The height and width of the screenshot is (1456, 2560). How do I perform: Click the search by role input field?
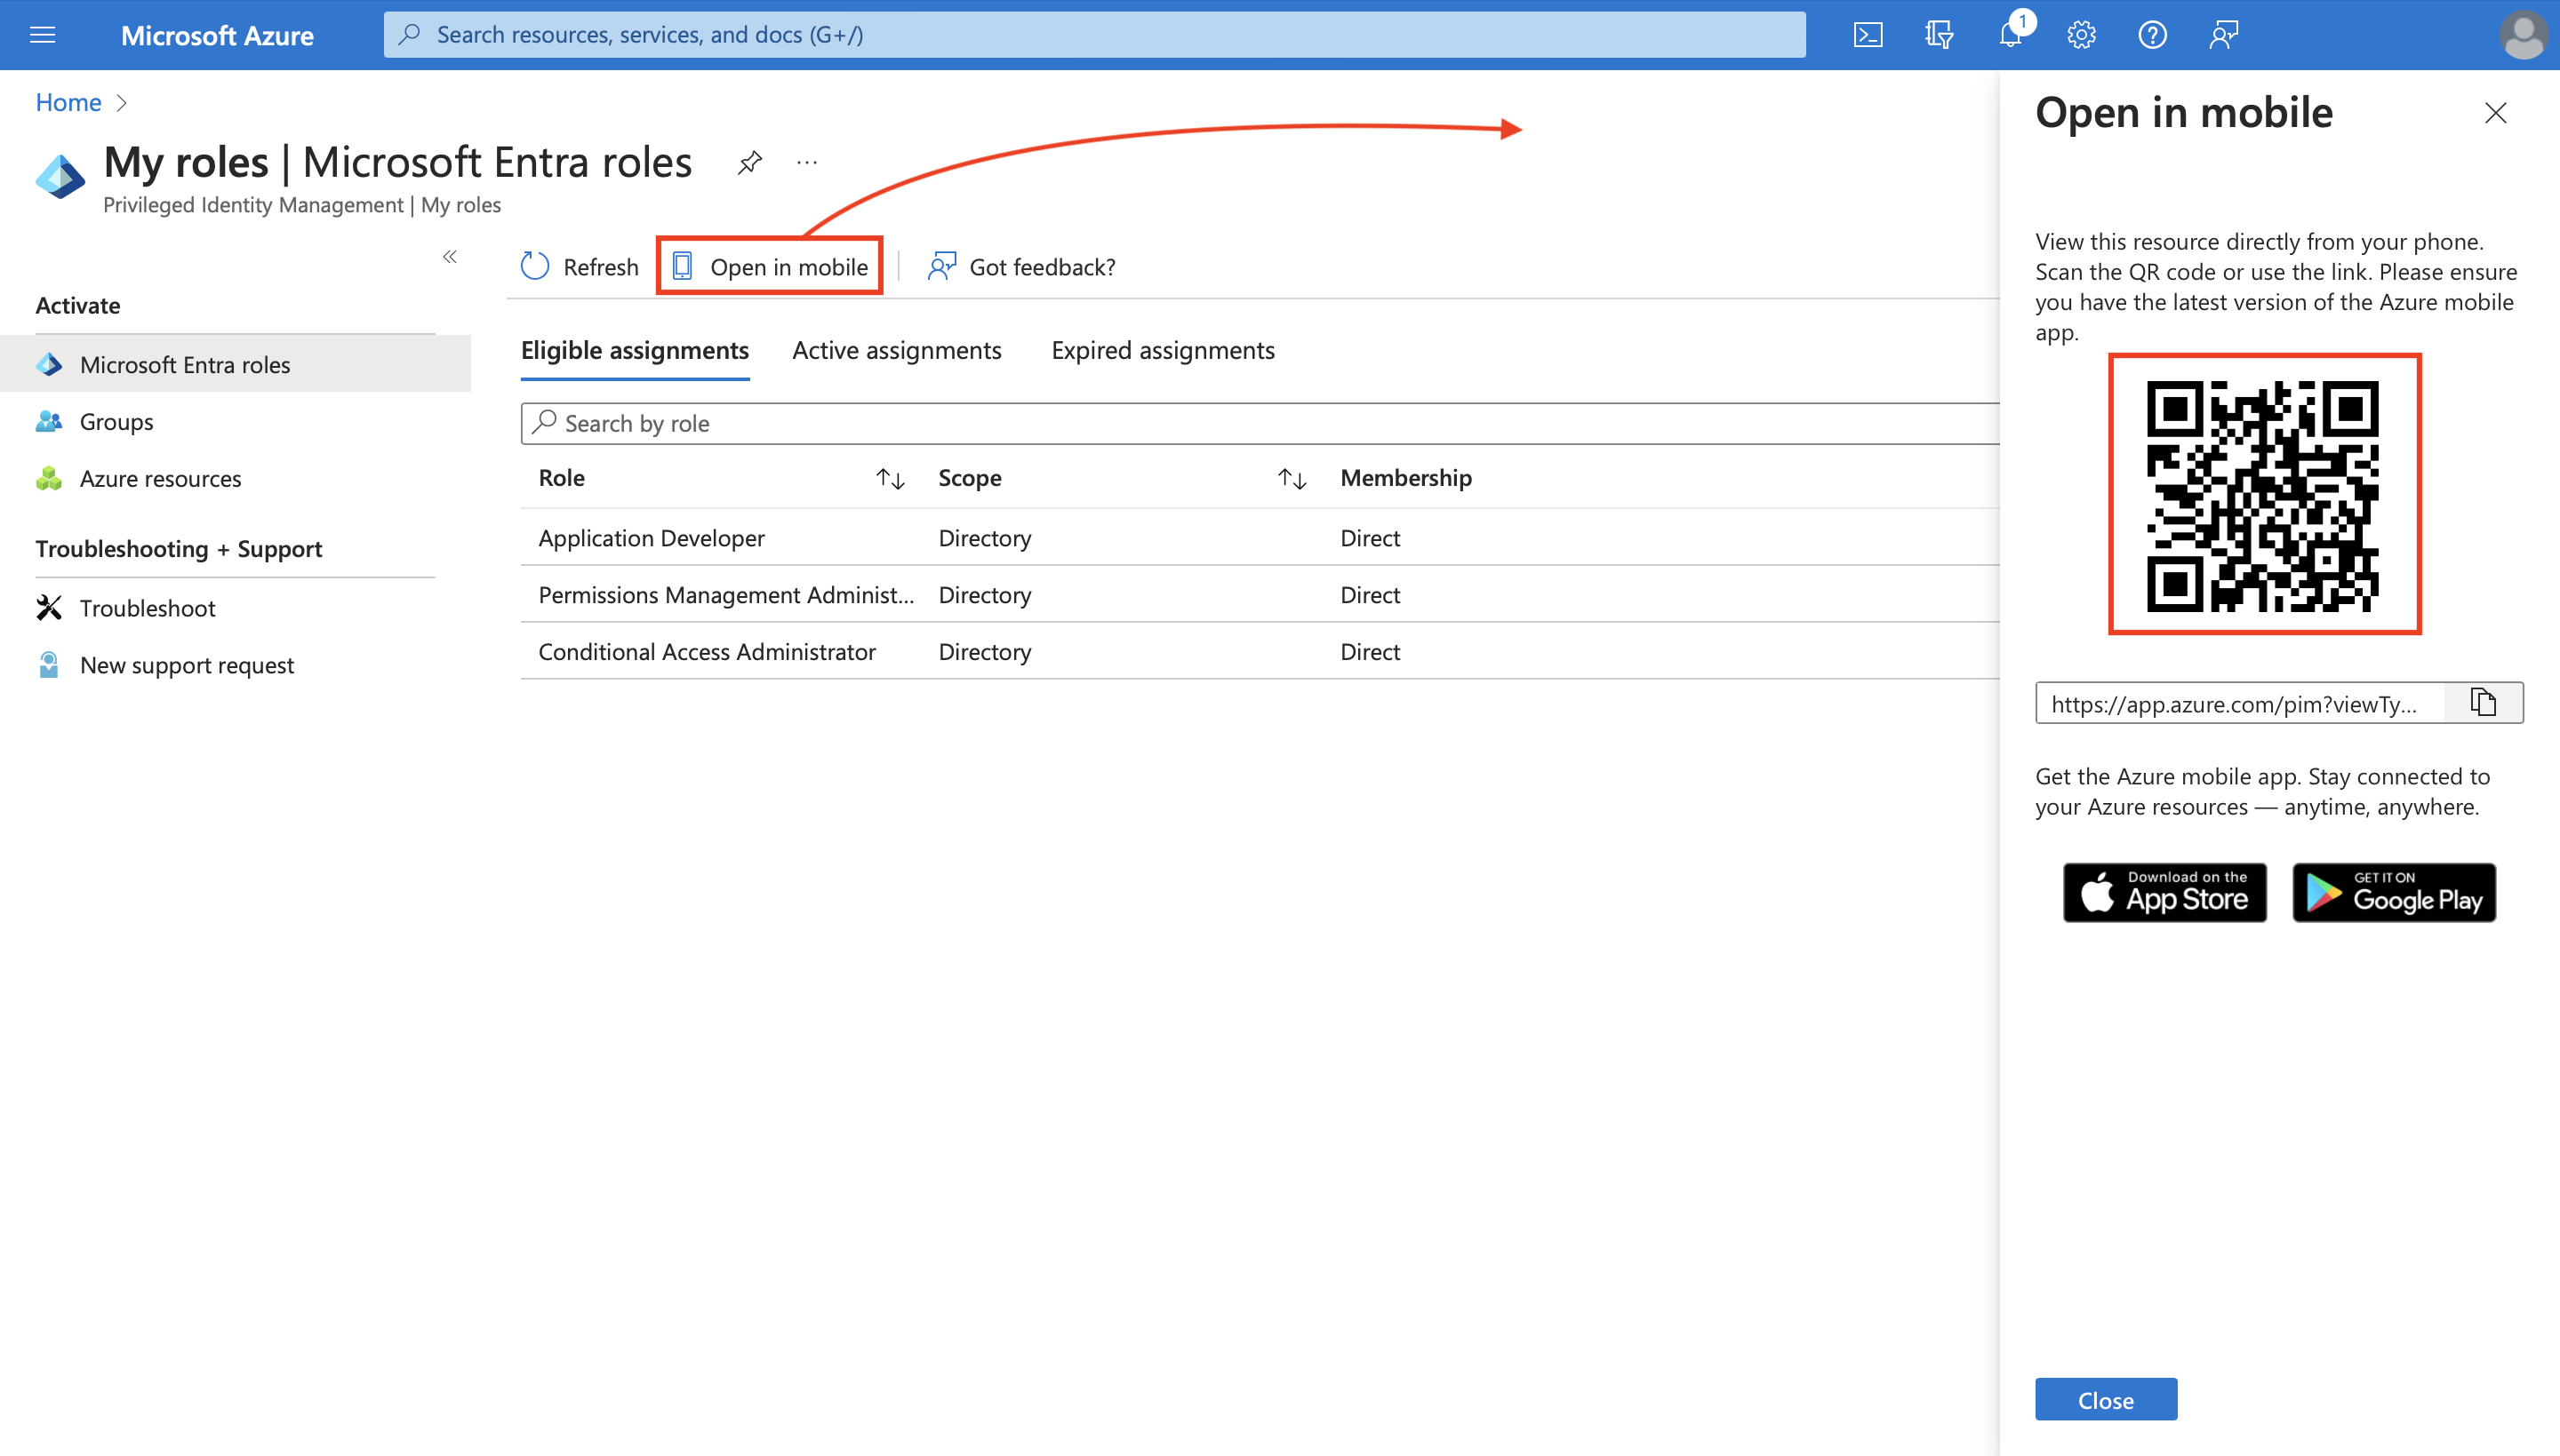1259,421
